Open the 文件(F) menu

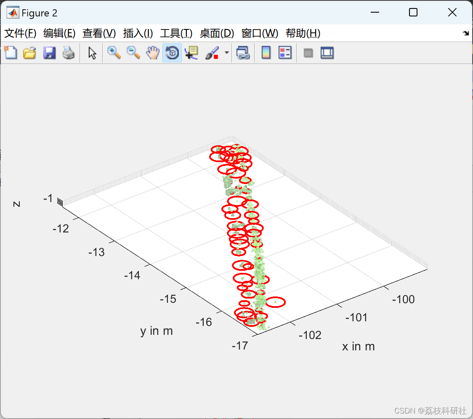(x=20, y=34)
